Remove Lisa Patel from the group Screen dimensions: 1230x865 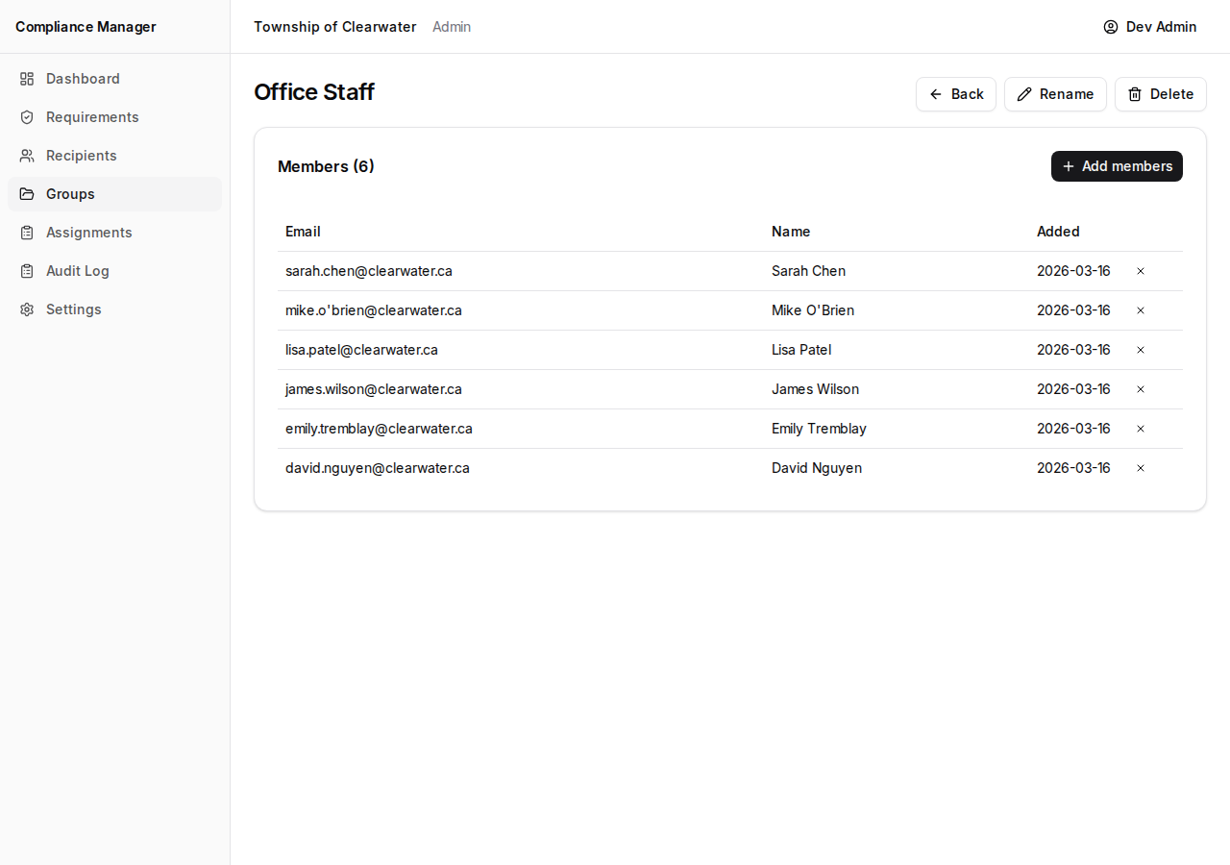(1141, 350)
